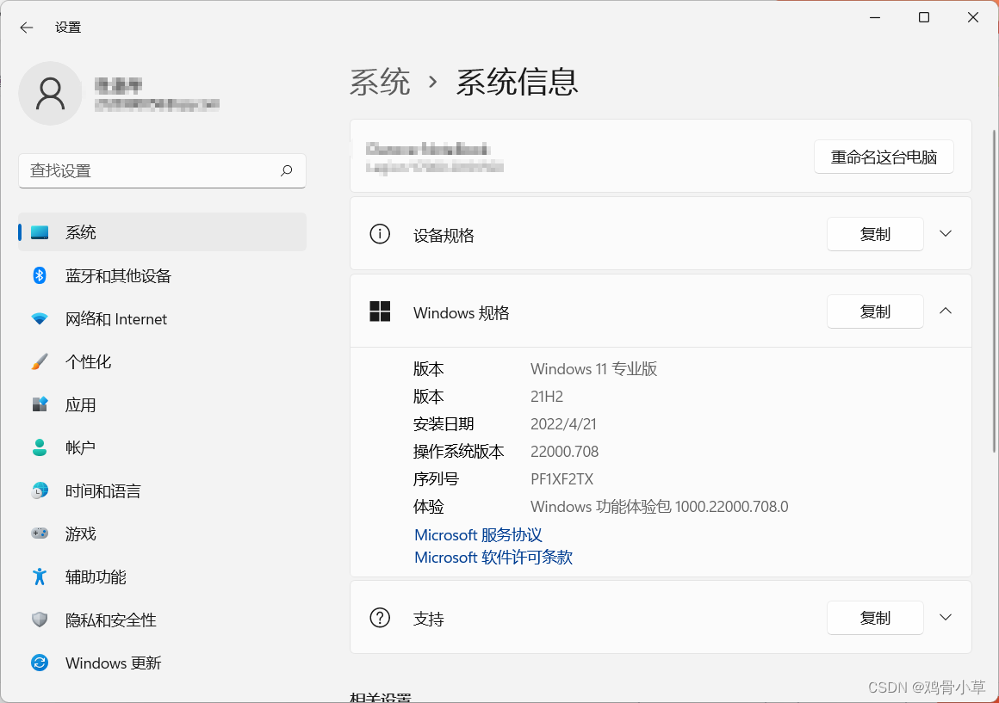Open 个性化 settings
999x703 pixels.
[x=163, y=361]
